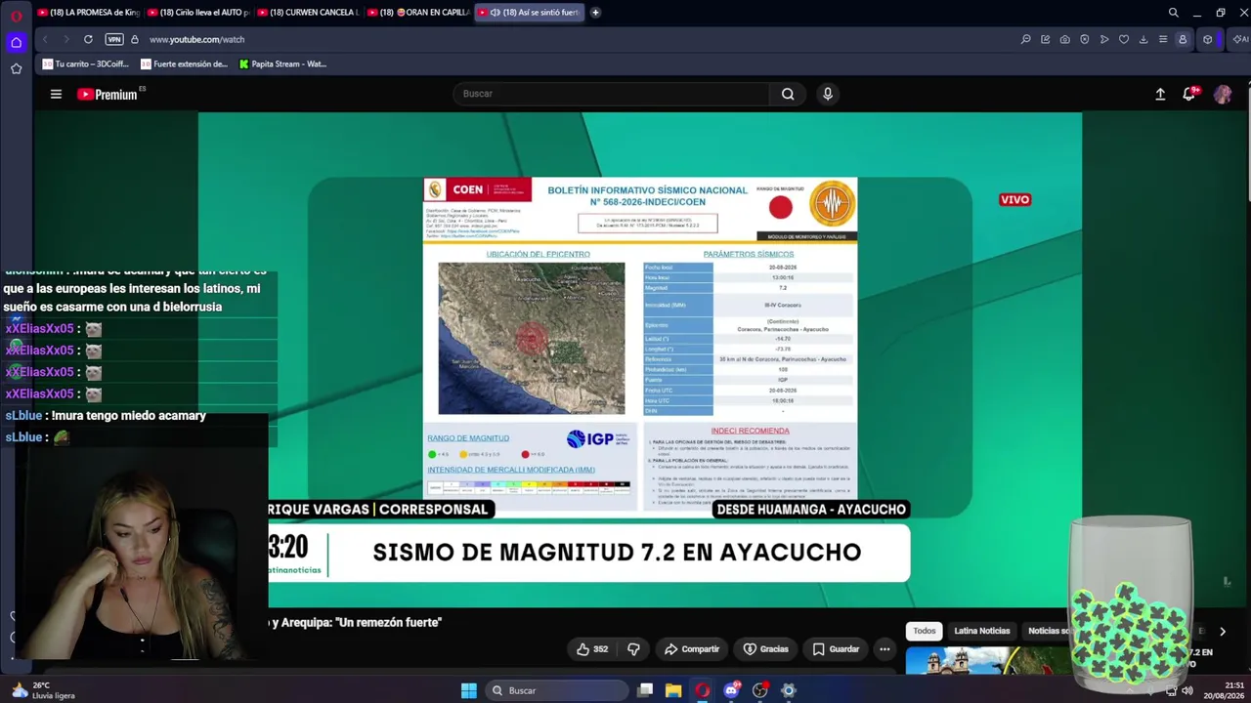Switch to tab 'ORAN EN CAPILLA'

(x=418, y=13)
